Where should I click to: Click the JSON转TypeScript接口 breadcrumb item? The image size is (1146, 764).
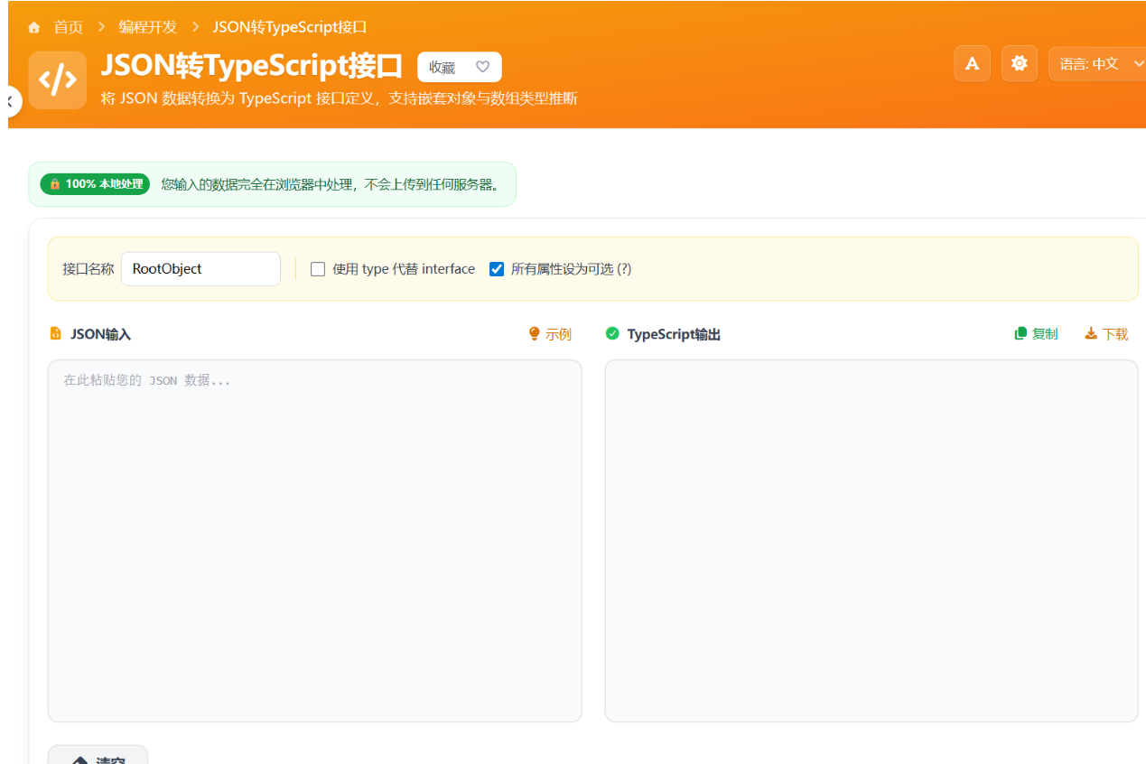(x=290, y=28)
